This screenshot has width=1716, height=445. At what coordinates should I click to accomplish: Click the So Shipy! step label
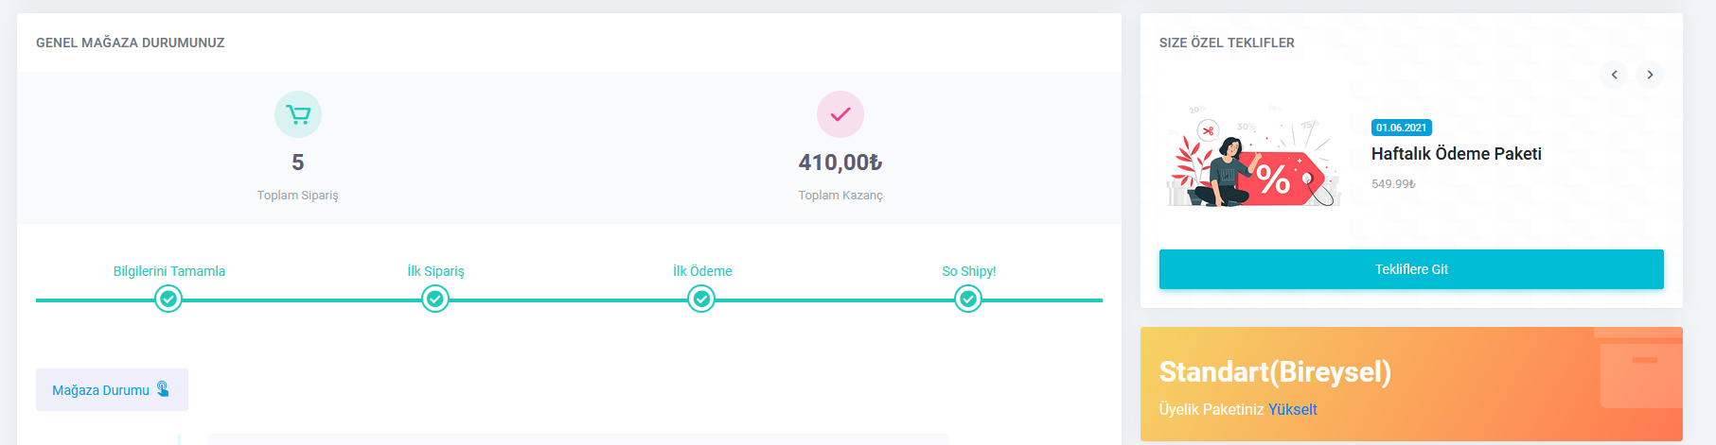(968, 271)
